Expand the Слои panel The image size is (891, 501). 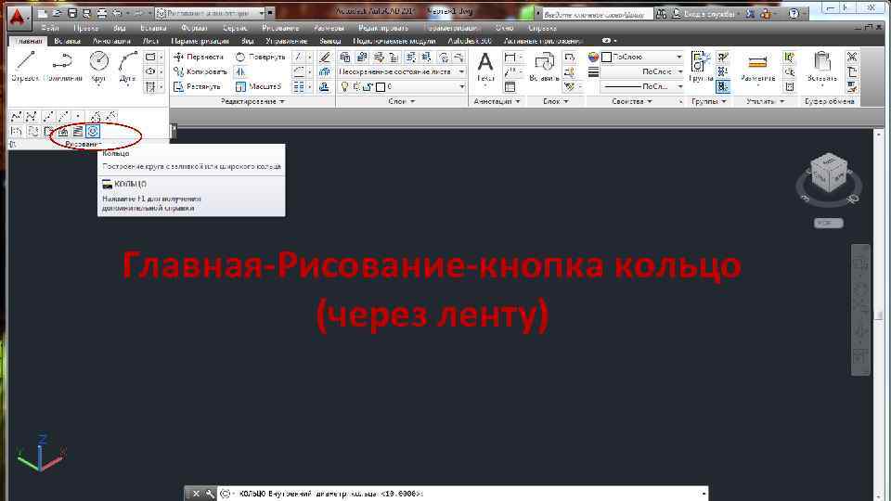point(401,101)
